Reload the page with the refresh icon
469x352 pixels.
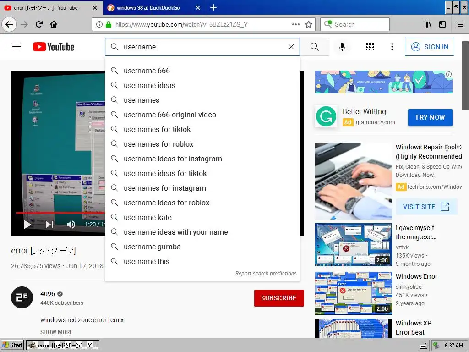coord(39,24)
